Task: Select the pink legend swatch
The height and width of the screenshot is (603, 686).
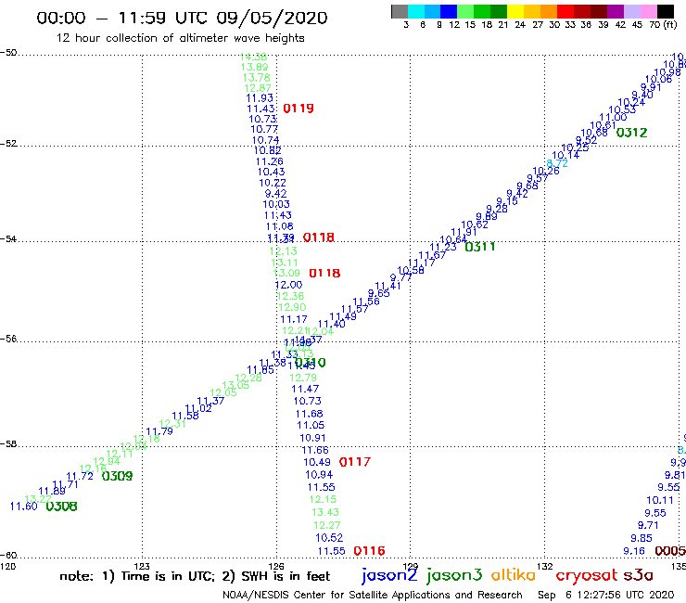Action: click(x=648, y=11)
